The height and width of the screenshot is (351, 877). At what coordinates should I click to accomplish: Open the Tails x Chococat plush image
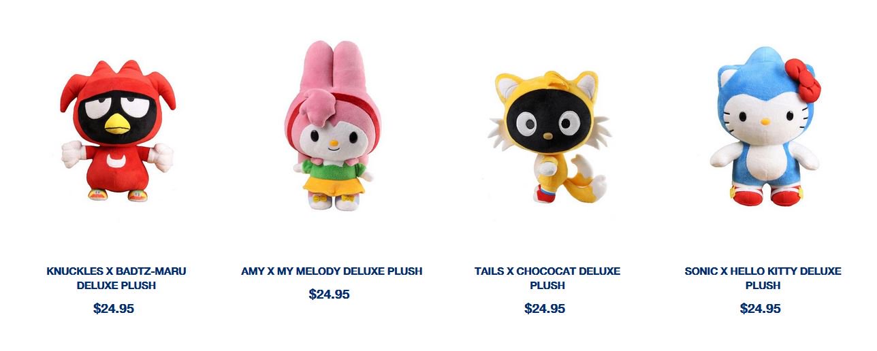(x=549, y=137)
